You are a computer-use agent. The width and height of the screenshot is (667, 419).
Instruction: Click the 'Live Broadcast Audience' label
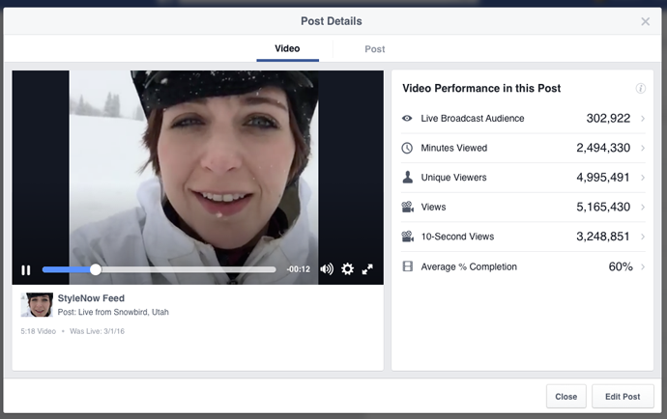(473, 119)
